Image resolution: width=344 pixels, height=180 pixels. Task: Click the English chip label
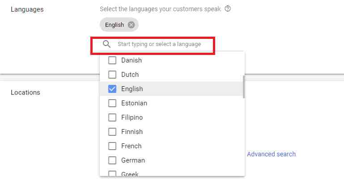click(115, 25)
